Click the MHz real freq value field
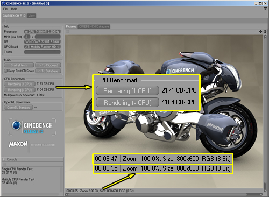The height and width of the screenshot is (197, 269). (48, 37)
